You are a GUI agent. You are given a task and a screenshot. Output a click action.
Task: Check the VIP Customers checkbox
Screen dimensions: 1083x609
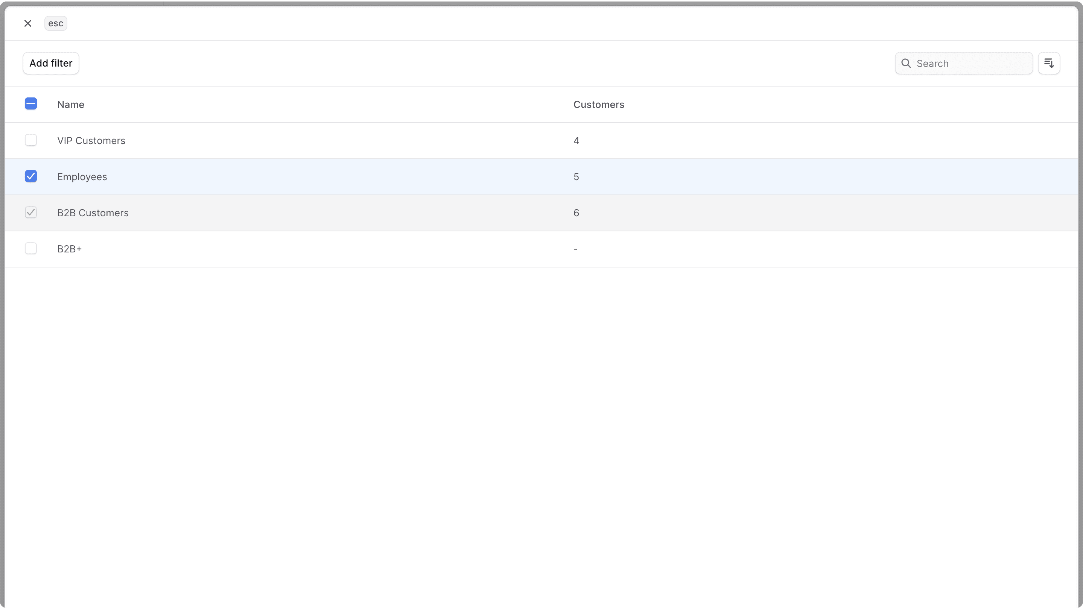pos(31,140)
